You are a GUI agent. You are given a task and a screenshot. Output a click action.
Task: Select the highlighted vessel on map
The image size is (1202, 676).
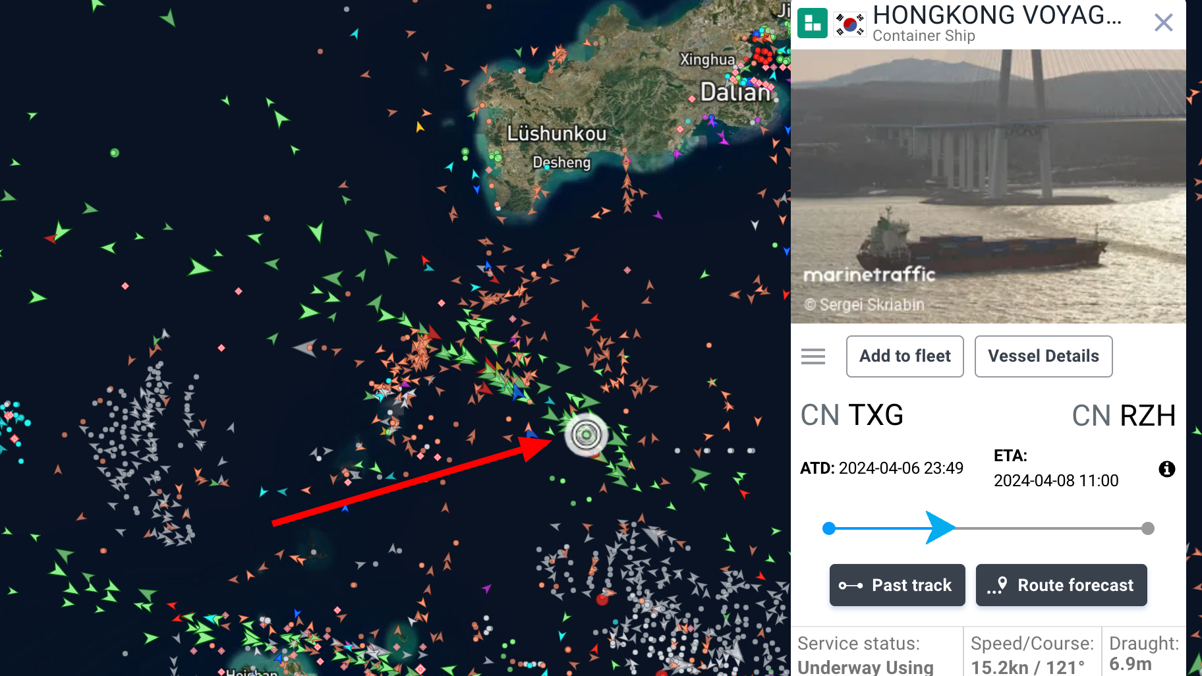[x=586, y=434]
